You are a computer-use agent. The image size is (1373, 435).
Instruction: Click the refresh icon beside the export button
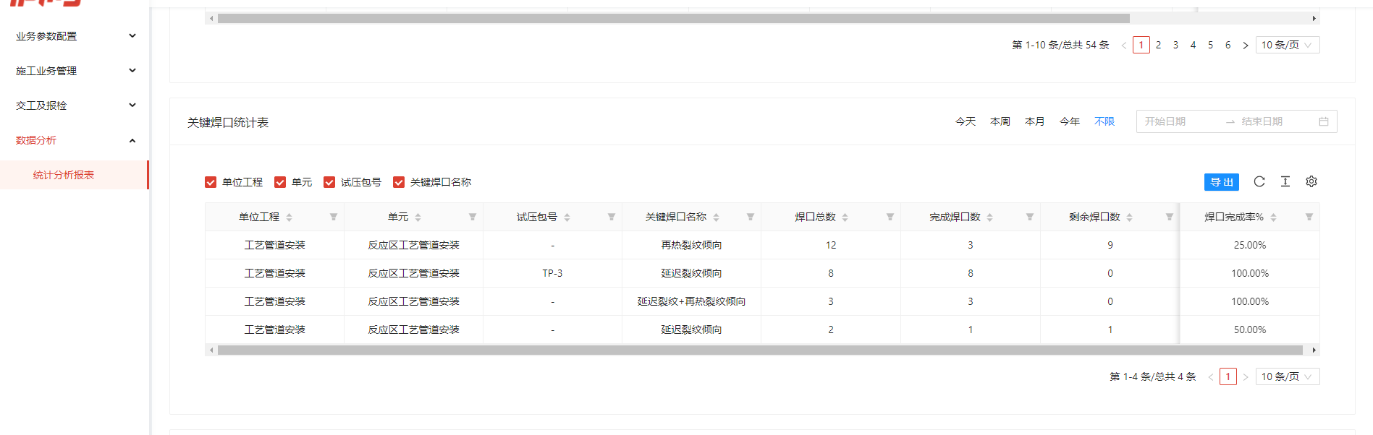(1259, 181)
